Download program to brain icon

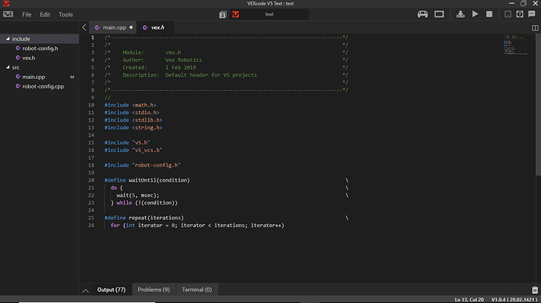coord(460,14)
